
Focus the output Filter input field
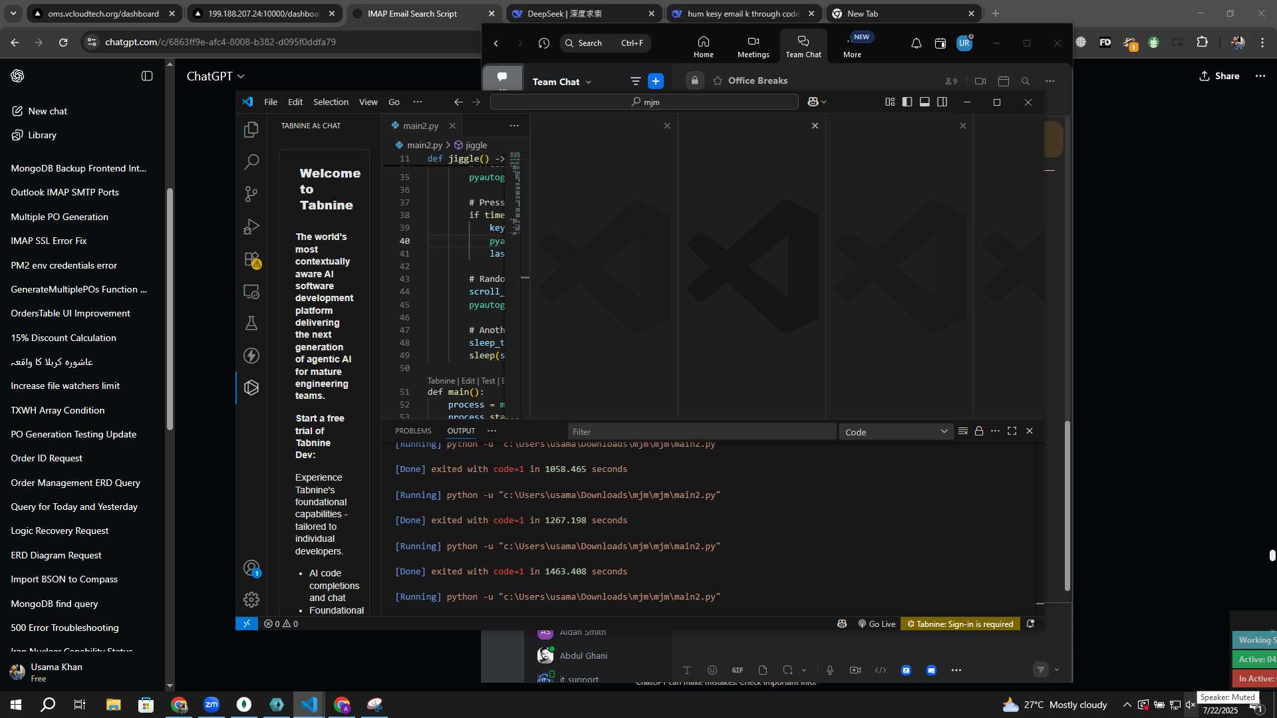point(702,431)
